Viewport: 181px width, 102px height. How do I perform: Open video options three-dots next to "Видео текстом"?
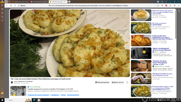coord(127,82)
